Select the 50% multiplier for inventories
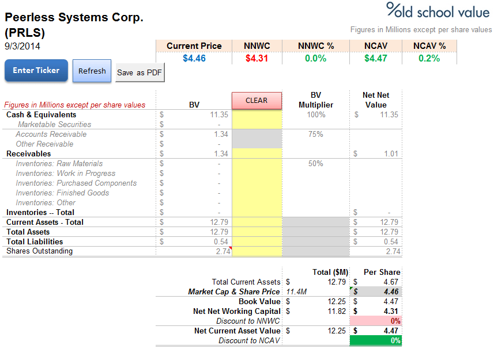Image resolution: width=494 pixels, height=353 pixels. pos(316,163)
